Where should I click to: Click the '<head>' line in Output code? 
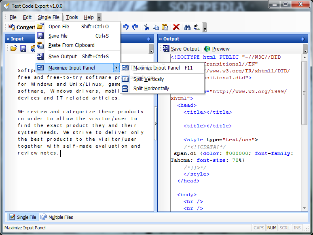click(x=187, y=106)
